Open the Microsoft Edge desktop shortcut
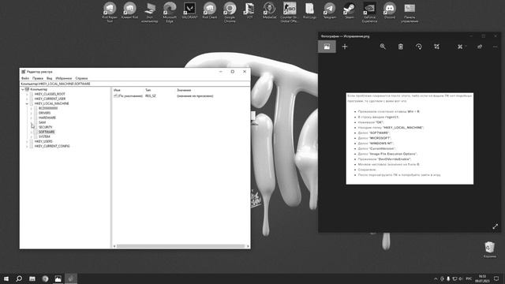The image size is (505, 284). click(x=170, y=13)
